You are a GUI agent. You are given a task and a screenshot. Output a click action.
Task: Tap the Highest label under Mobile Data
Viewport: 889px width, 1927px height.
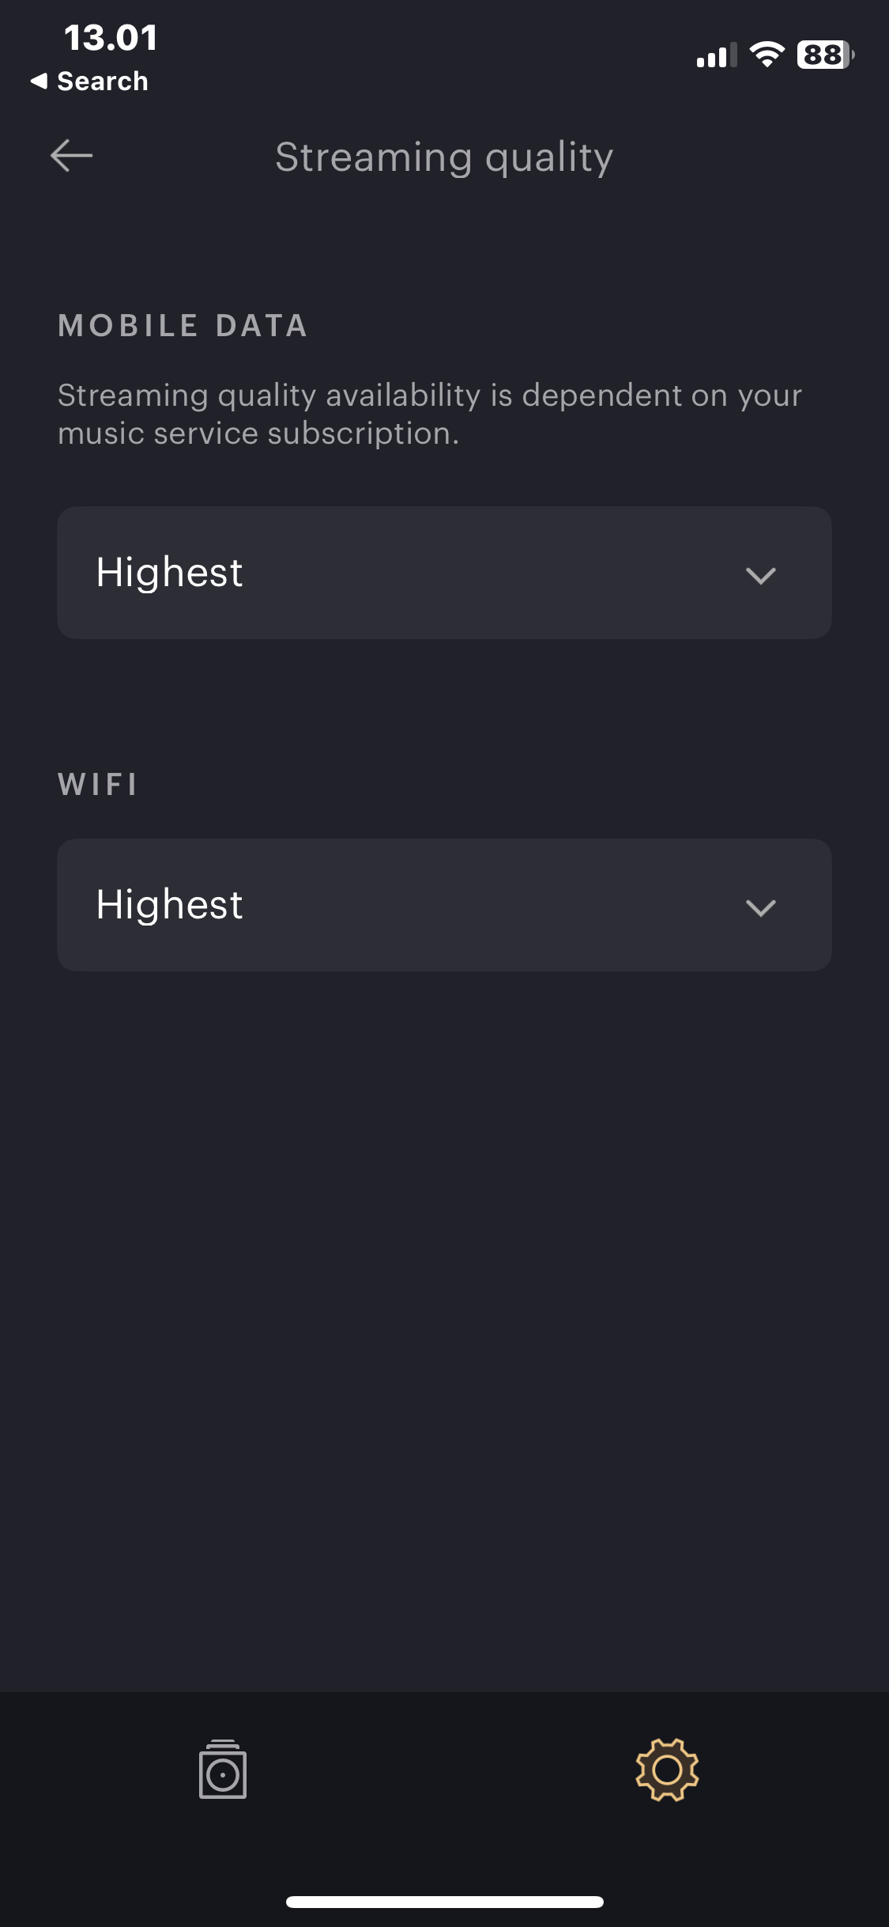click(169, 572)
